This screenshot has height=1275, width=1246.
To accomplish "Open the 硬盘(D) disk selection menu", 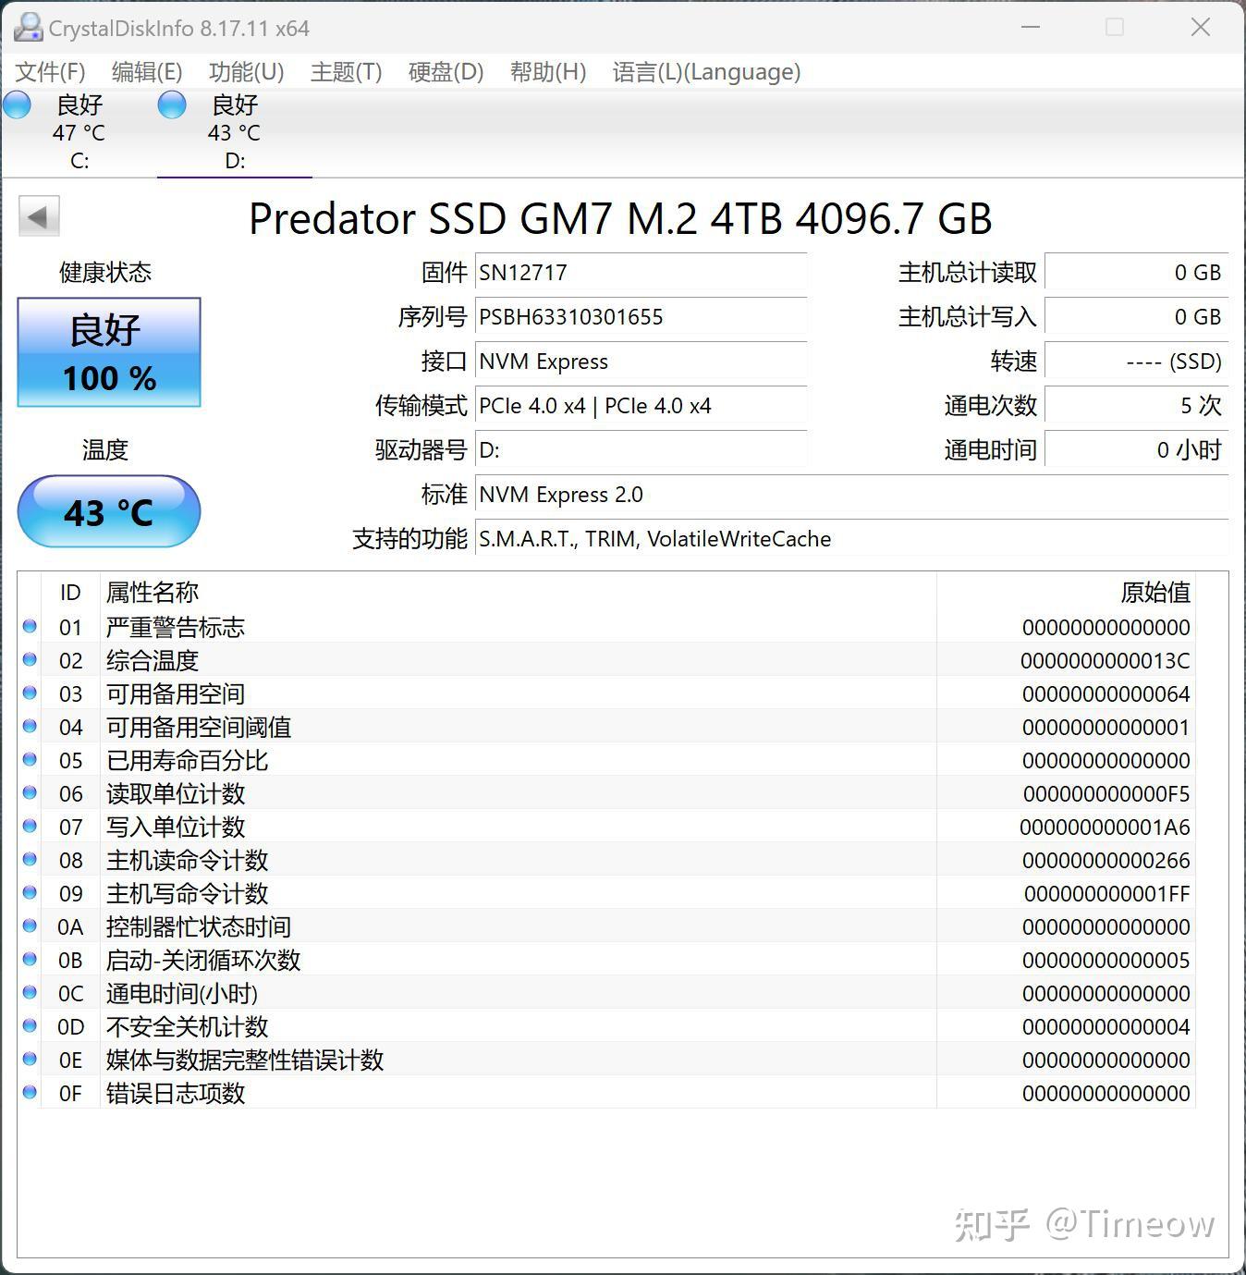I will click(446, 72).
